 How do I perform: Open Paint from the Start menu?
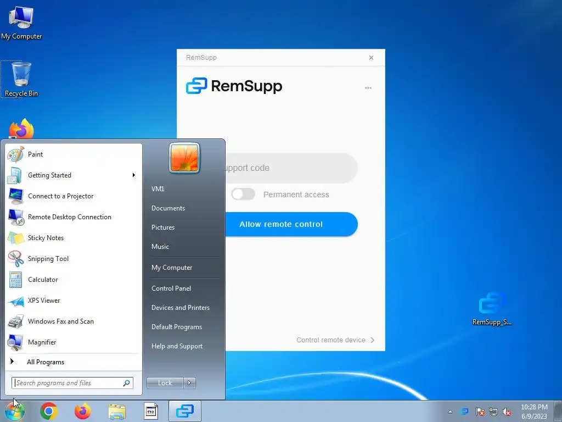pyautogui.click(x=74, y=154)
